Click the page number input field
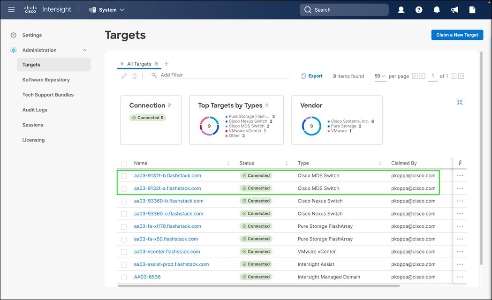This screenshot has width=492, height=300. coord(432,75)
